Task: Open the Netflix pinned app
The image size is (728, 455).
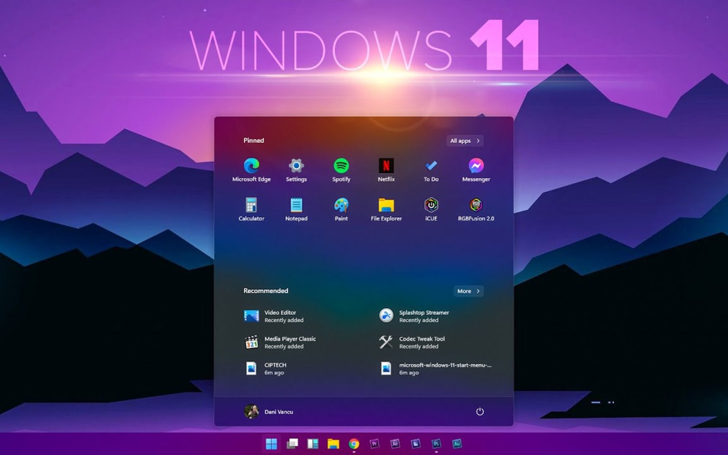Action: click(x=386, y=170)
